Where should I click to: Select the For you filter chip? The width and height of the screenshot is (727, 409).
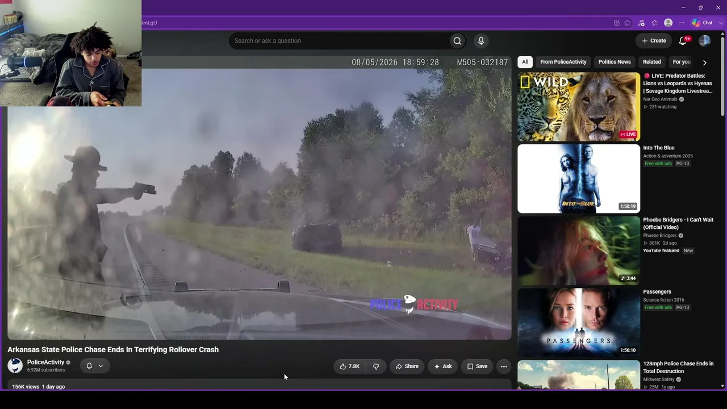click(x=682, y=62)
